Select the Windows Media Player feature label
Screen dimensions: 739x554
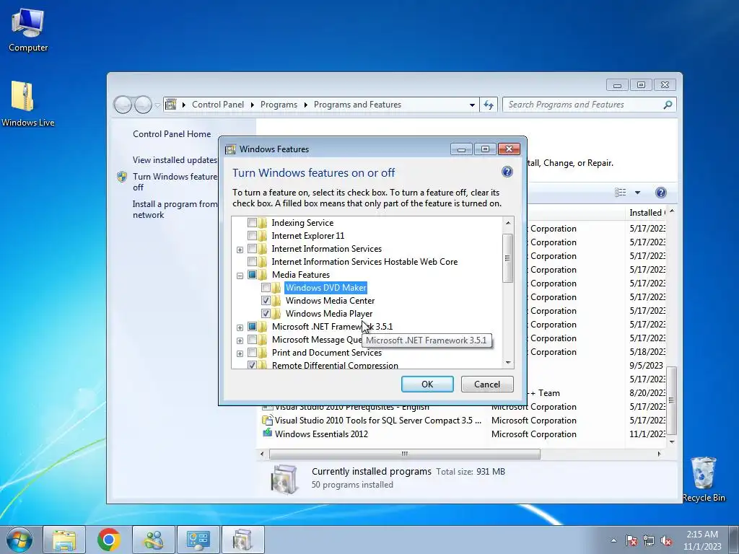tap(329, 313)
